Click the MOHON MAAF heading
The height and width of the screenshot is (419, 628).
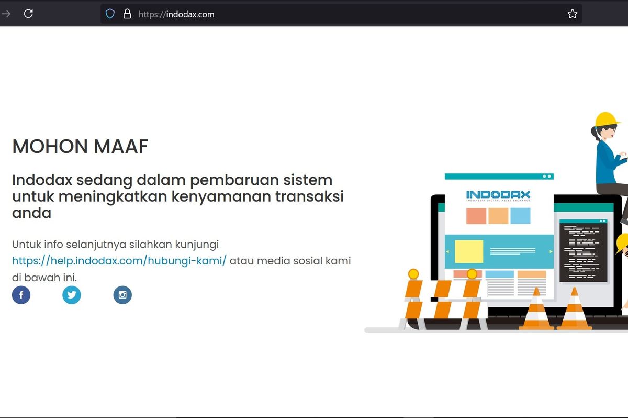(x=80, y=147)
